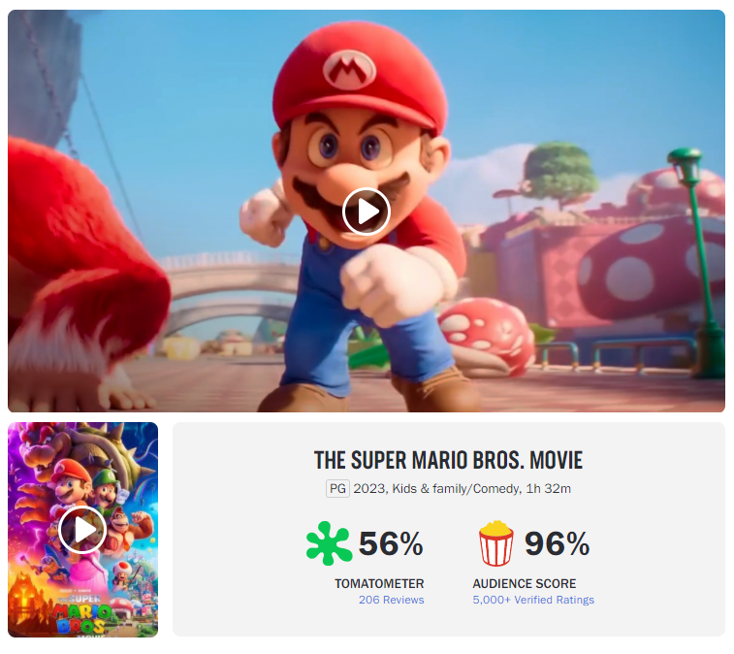Click the 96% audience score value
This screenshot has width=734, height=654.
click(557, 544)
